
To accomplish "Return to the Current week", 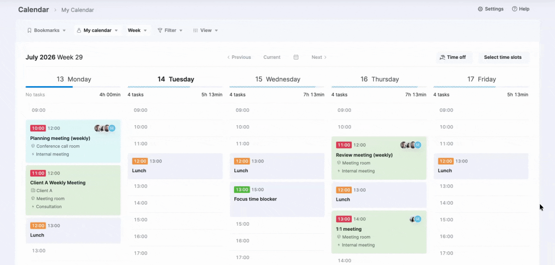I will (272, 57).
